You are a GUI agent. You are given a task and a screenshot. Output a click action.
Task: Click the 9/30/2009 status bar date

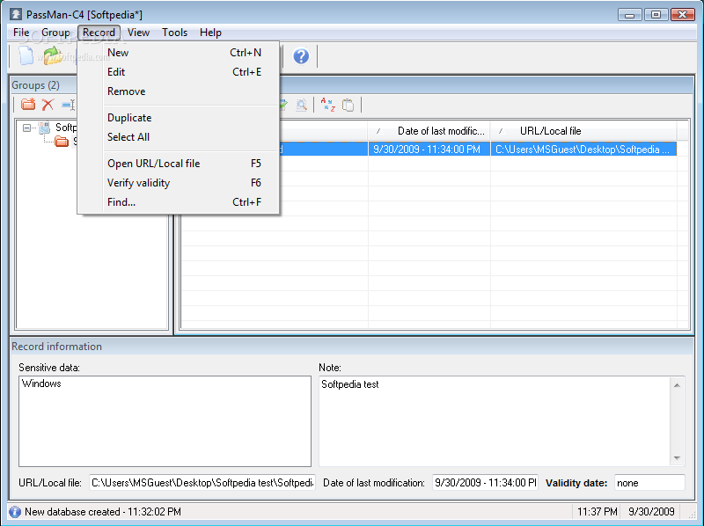pyautogui.click(x=651, y=512)
